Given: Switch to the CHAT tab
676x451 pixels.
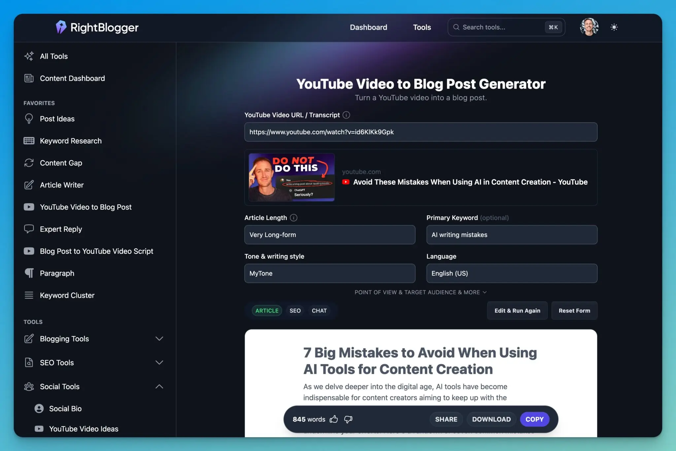Looking at the screenshot, I should point(319,310).
